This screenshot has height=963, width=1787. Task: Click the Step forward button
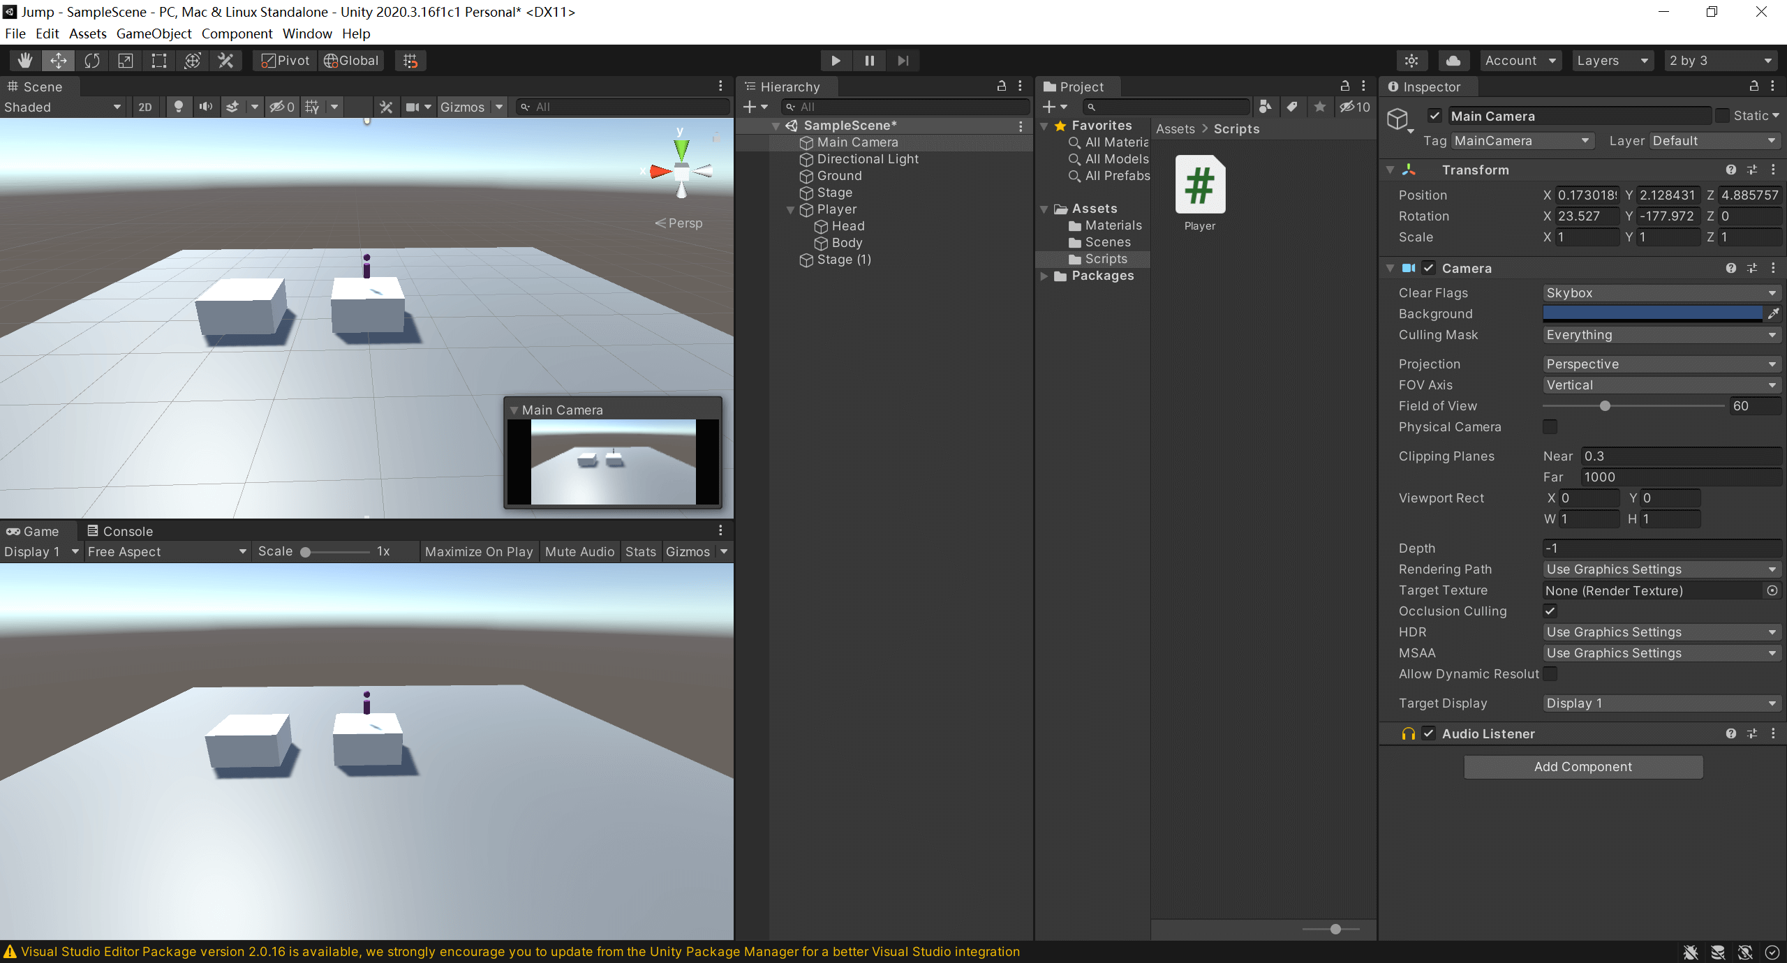tap(903, 61)
